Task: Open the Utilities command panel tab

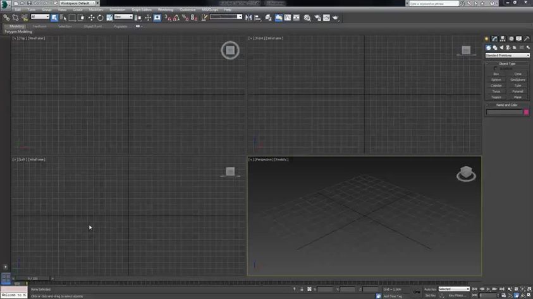Action: coord(527,38)
